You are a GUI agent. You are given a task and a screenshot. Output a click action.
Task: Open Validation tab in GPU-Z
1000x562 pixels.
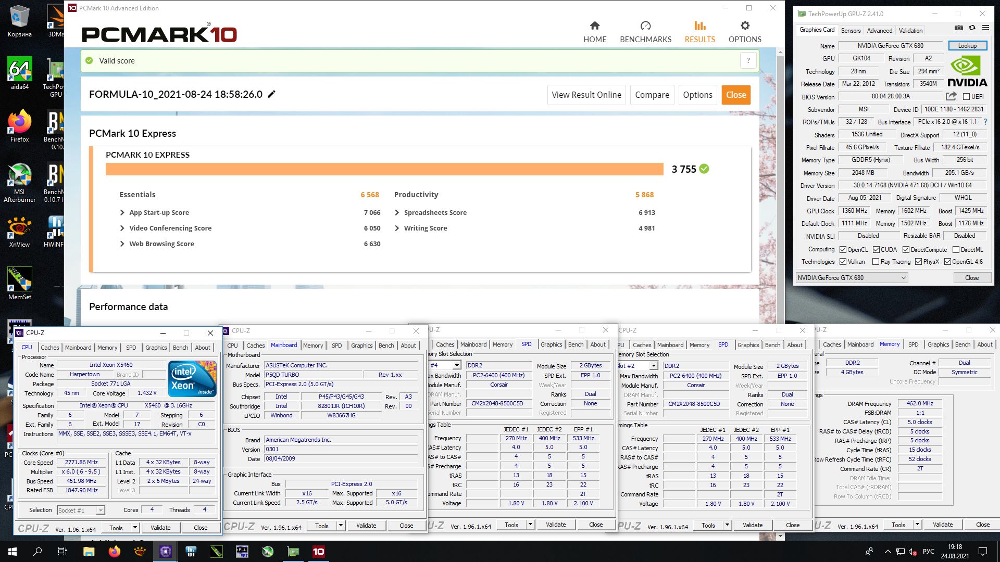[910, 31]
